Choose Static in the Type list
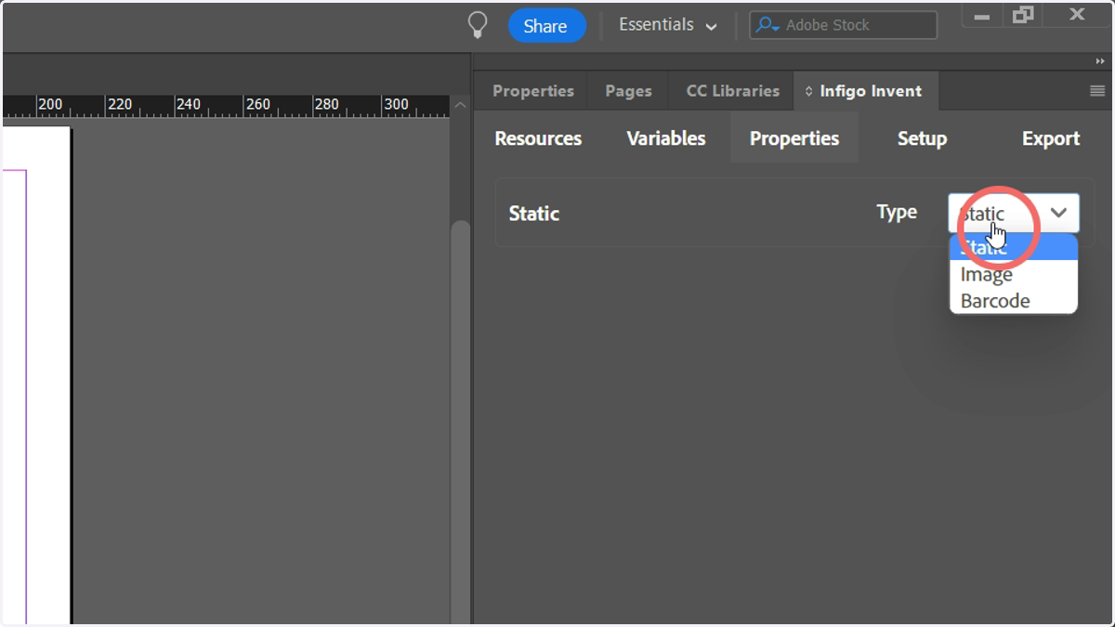1115x627 pixels. pos(1013,248)
